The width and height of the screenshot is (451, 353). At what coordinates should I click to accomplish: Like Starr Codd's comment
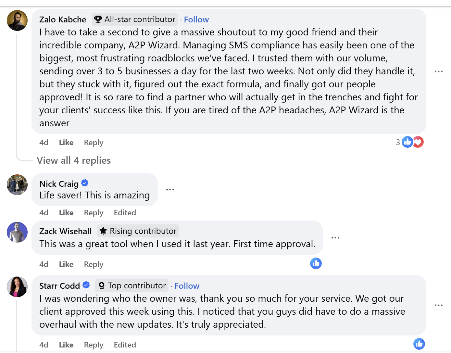click(66, 345)
